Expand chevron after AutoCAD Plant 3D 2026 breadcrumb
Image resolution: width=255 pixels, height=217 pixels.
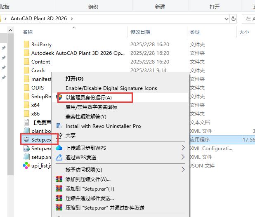[72, 19]
